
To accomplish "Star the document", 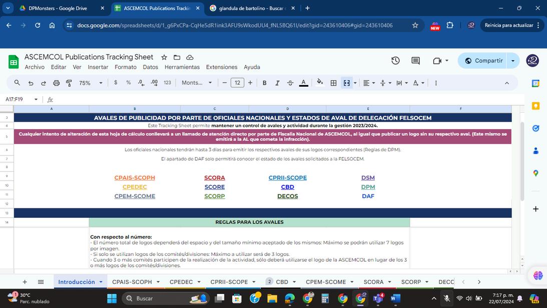I will 164,57.
